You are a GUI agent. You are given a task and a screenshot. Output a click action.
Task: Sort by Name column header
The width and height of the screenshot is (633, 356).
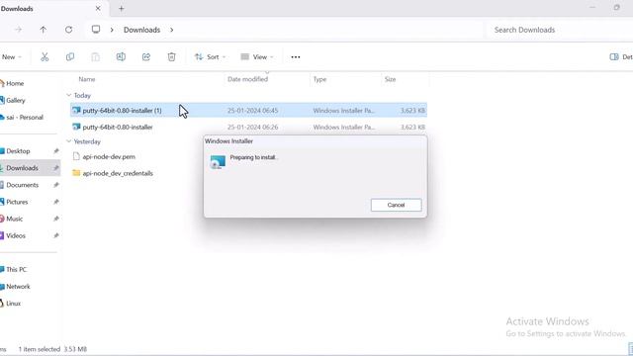click(87, 79)
